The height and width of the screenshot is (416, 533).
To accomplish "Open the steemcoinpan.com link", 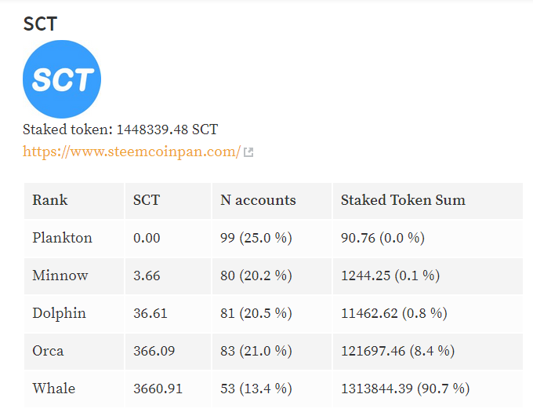I will tap(132, 151).
